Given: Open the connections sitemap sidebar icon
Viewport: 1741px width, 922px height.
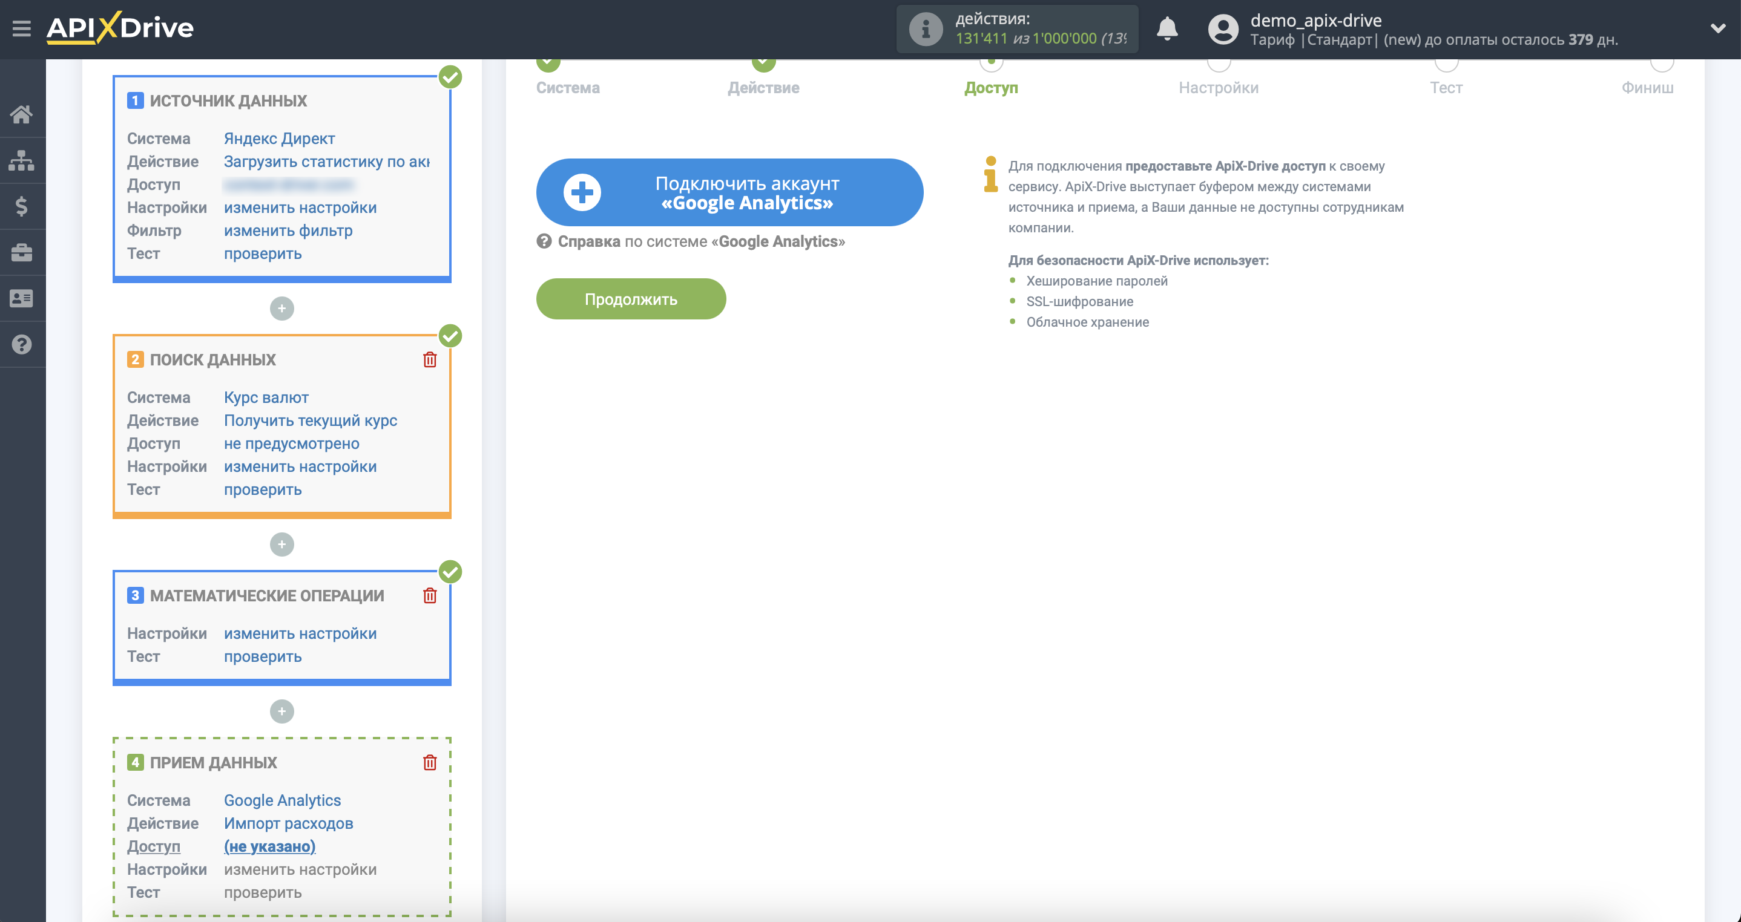Looking at the screenshot, I should click(22, 160).
